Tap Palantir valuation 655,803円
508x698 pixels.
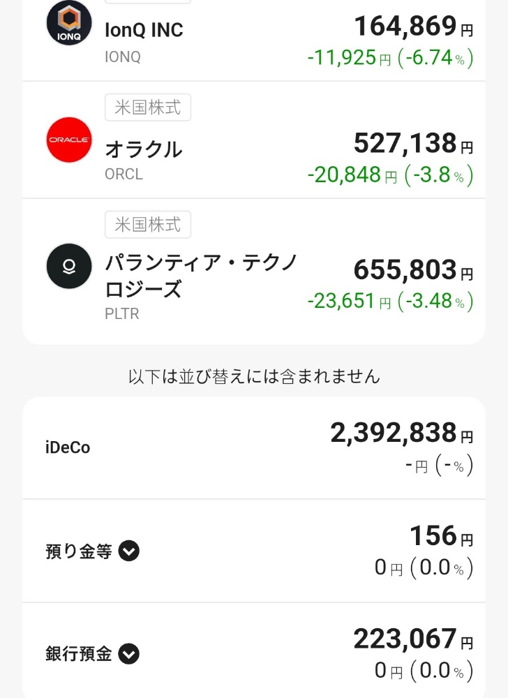414,269
